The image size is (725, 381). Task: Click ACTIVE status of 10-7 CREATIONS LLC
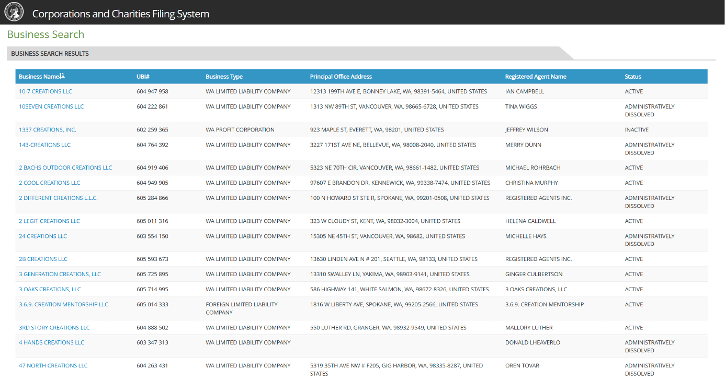pos(634,91)
